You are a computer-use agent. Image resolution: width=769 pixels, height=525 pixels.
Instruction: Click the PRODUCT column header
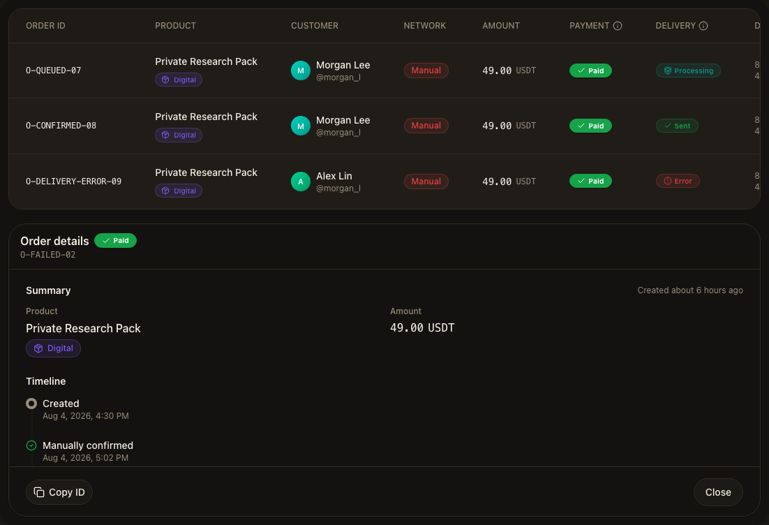click(x=176, y=26)
